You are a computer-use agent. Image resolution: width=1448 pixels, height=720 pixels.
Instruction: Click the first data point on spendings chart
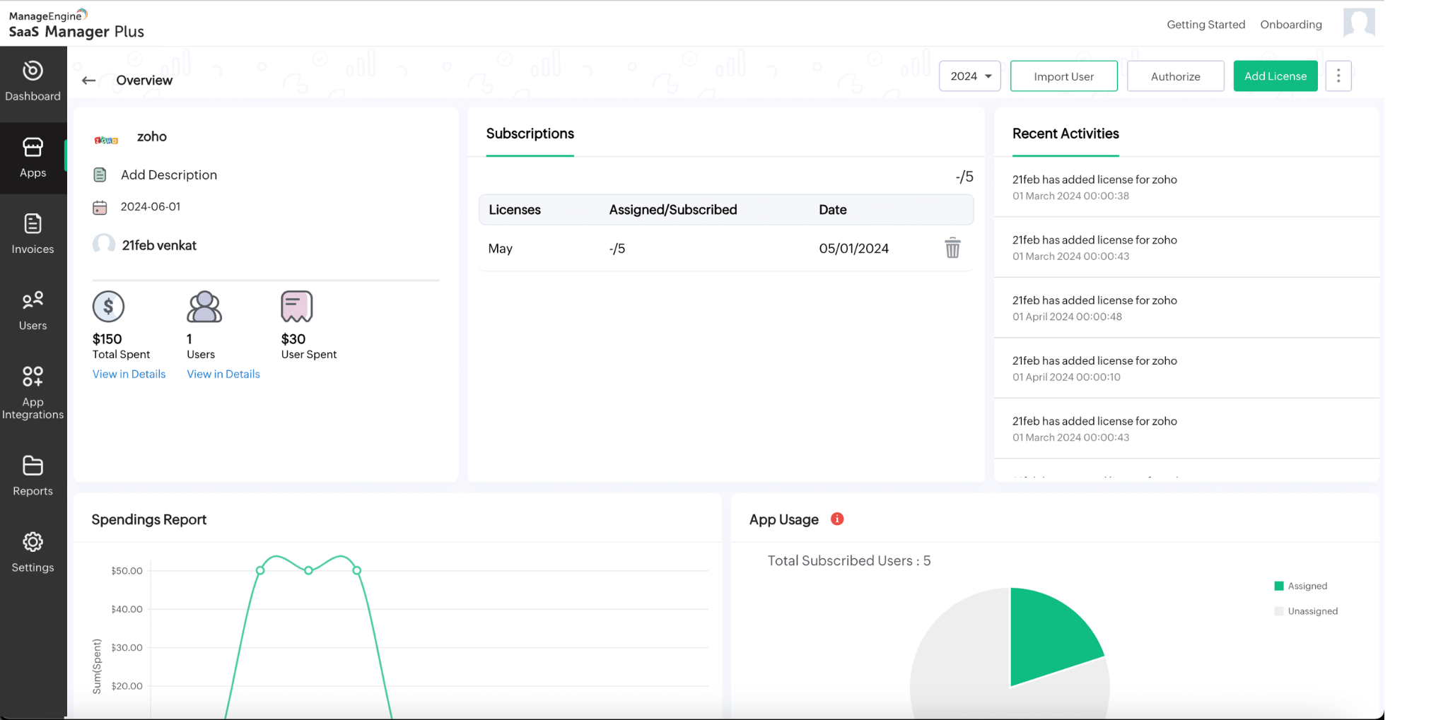pos(260,570)
